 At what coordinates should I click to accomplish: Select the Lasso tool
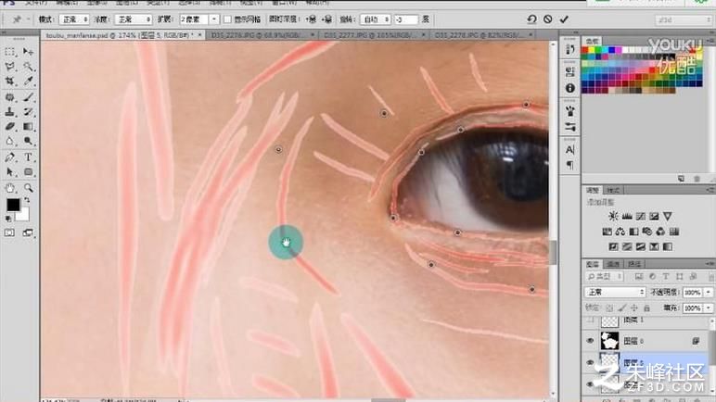pyautogui.click(x=9, y=67)
